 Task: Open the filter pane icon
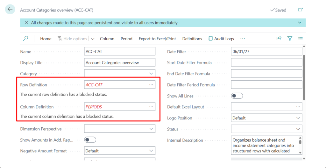point(290,38)
